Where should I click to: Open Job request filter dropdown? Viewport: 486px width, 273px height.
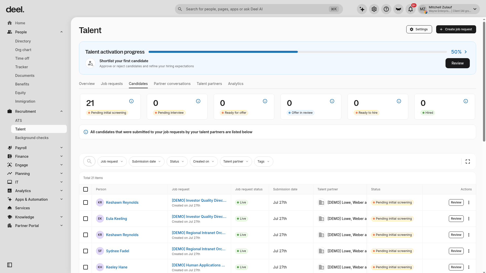(x=112, y=162)
